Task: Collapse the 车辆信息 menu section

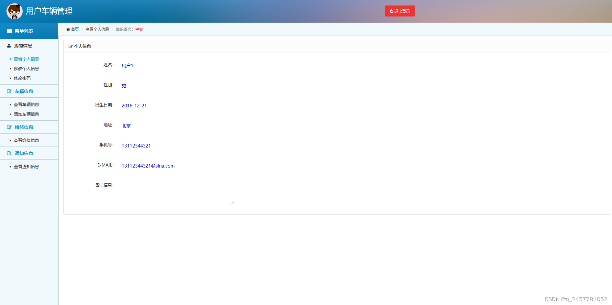Action: [29, 91]
